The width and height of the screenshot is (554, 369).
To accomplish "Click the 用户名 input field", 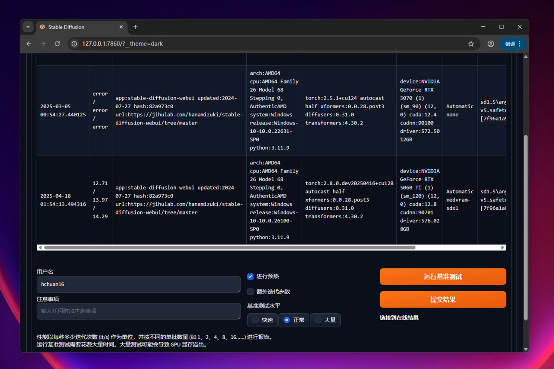I will tap(138, 285).
